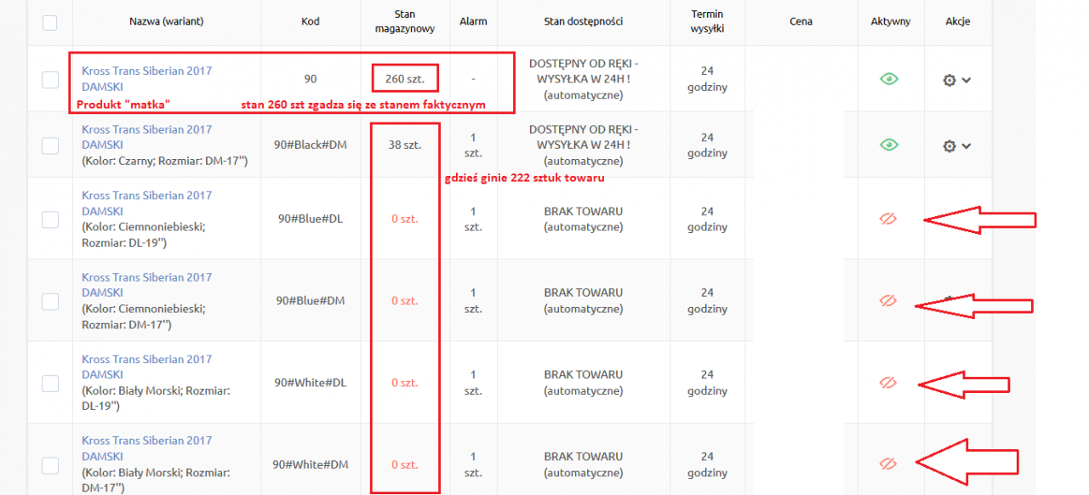Click the Aktywny column header
This screenshot has width=1089, height=495.
[x=891, y=21]
